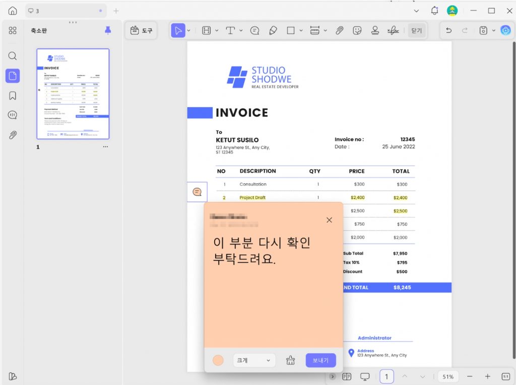Select the Text tool
Image resolution: width=516 pixels, height=385 pixels.
[230, 31]
